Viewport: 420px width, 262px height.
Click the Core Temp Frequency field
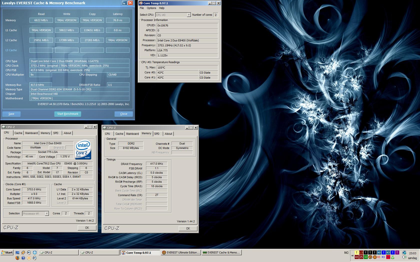pyautogui.click(x=187, y=45)
